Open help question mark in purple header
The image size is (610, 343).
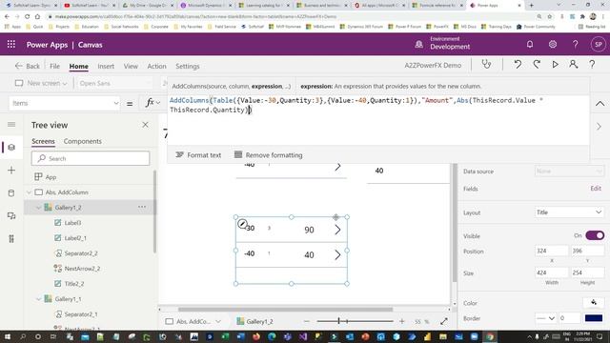click(575, 45)
